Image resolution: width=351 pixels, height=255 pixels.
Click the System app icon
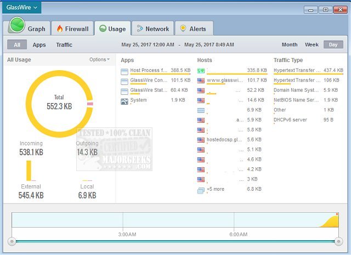click(x=124, y=101)
